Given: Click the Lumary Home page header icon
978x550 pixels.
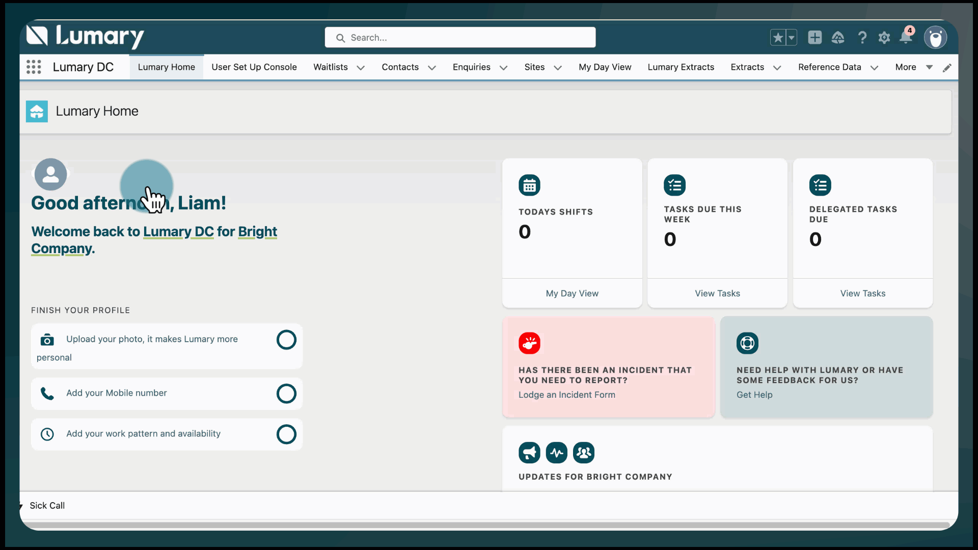Looking at the screenshot, I should 37,111.
